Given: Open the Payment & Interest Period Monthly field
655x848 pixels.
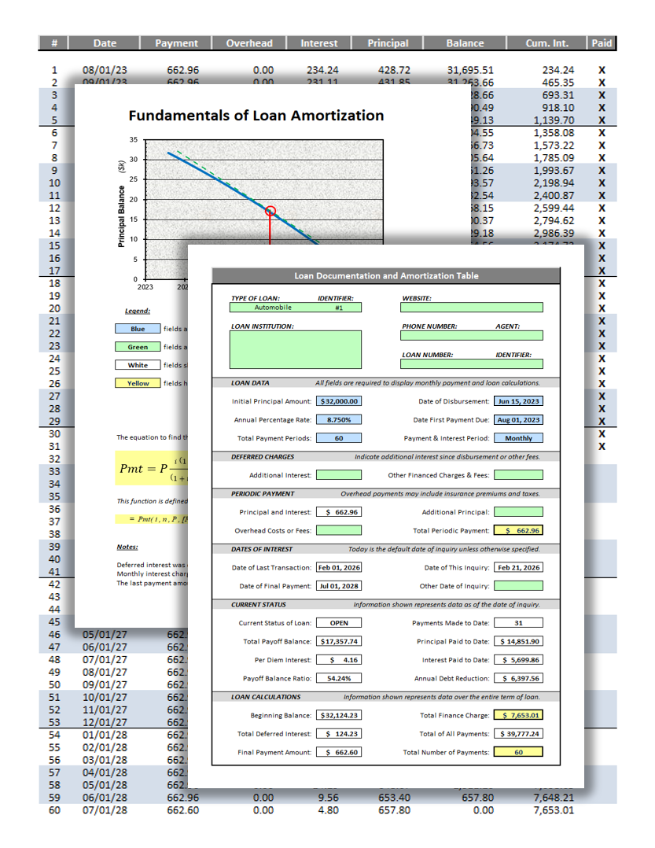Looking at the screenshot, I should click(518, 438).
